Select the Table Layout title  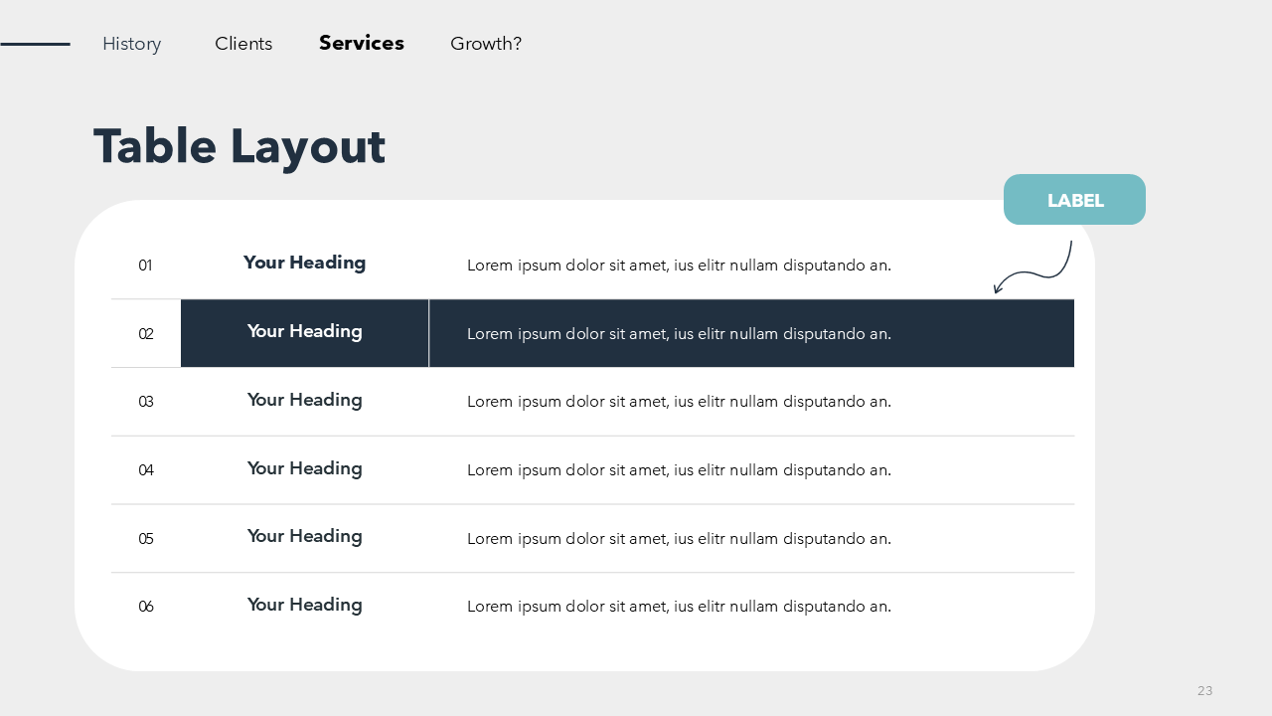(239, 146)
